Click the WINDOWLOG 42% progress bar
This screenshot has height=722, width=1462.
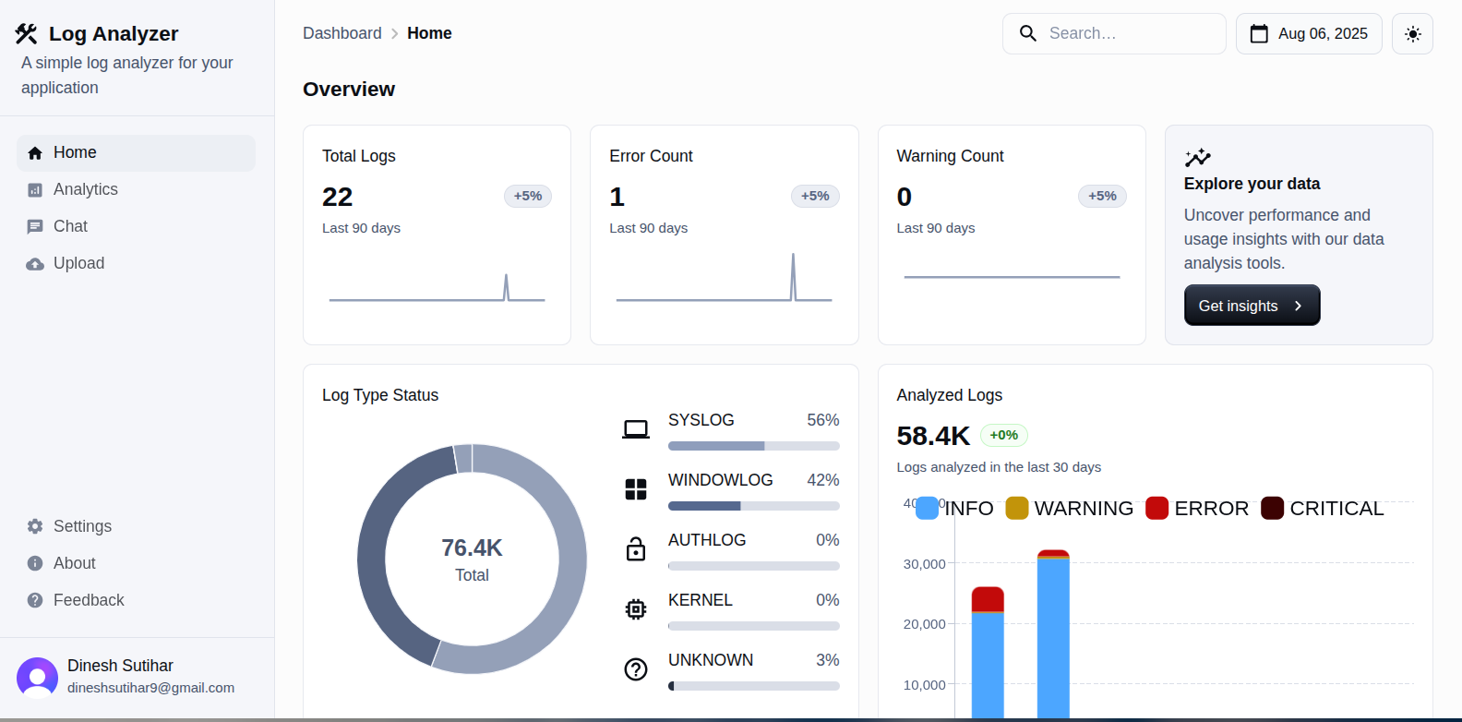(754, 506)
